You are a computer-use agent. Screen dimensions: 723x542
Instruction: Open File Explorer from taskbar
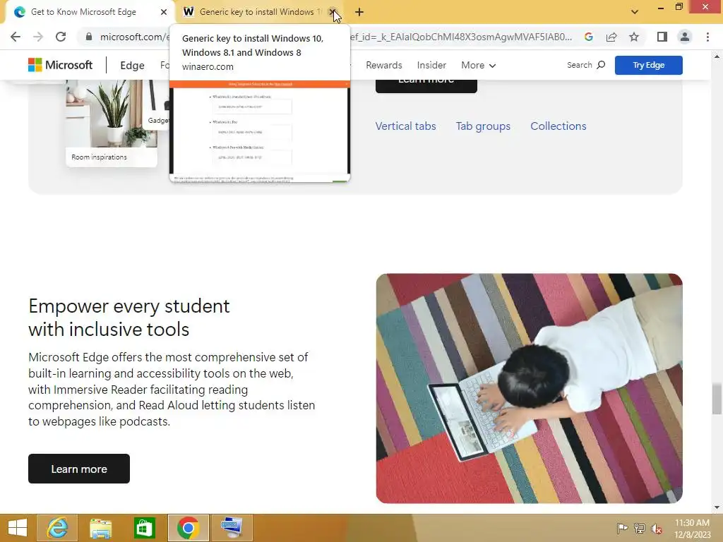pyautogui.click(x=100, y=528)
